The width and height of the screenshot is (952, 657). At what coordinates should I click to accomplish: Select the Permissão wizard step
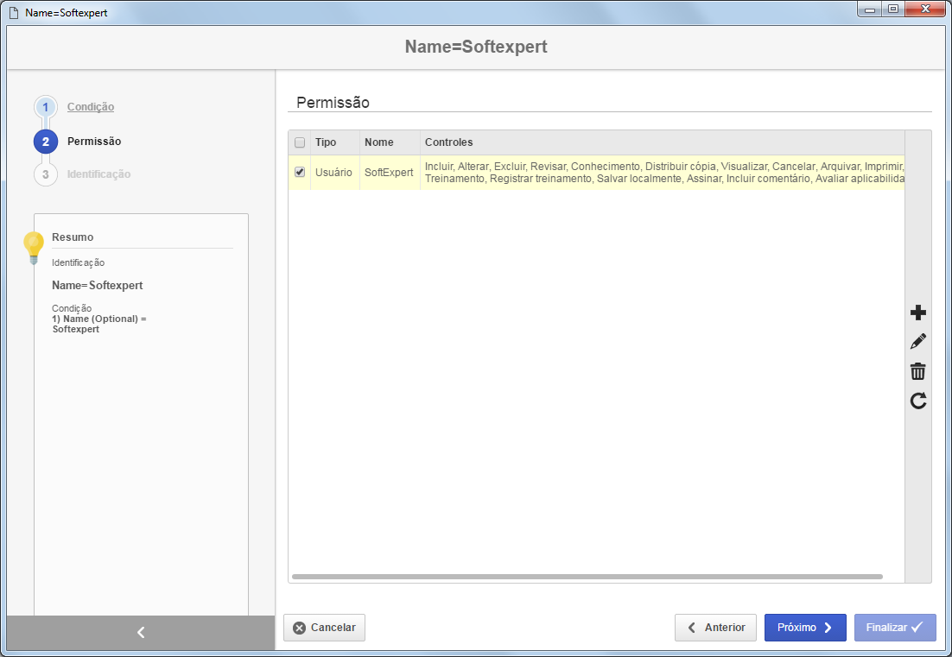point(94,142)
